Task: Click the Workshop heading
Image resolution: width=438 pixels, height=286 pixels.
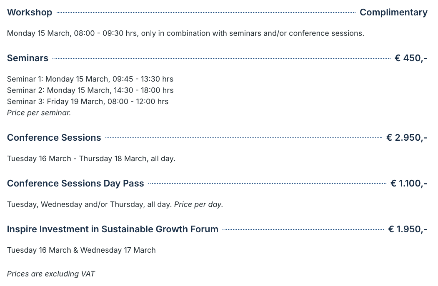Action: pos(30,12)
